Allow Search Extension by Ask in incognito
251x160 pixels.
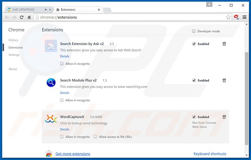pos(62,64)
